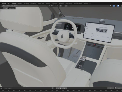
Task: Jump to the timeline end frame
Action: click(66, 88)
